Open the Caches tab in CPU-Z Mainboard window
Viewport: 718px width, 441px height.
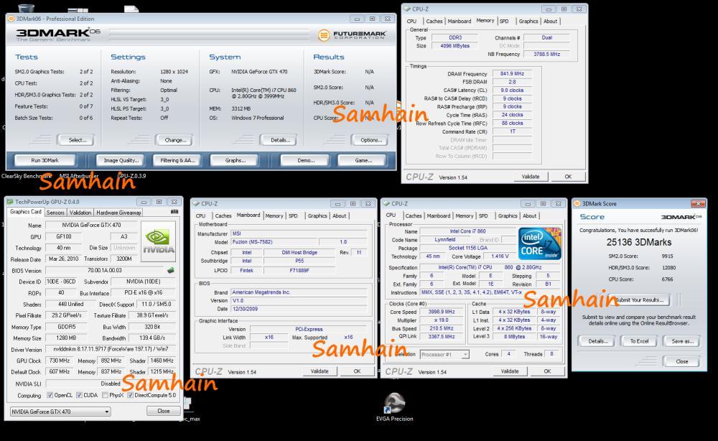click(223, 215)
